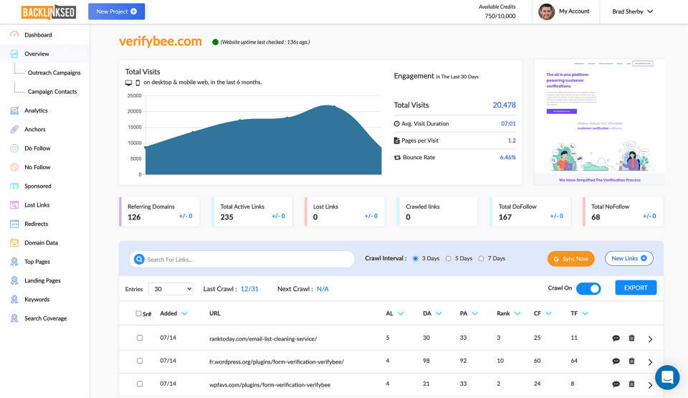Delete the fr.wordpress.org link row
688x398 pixels.
[632, 361]
